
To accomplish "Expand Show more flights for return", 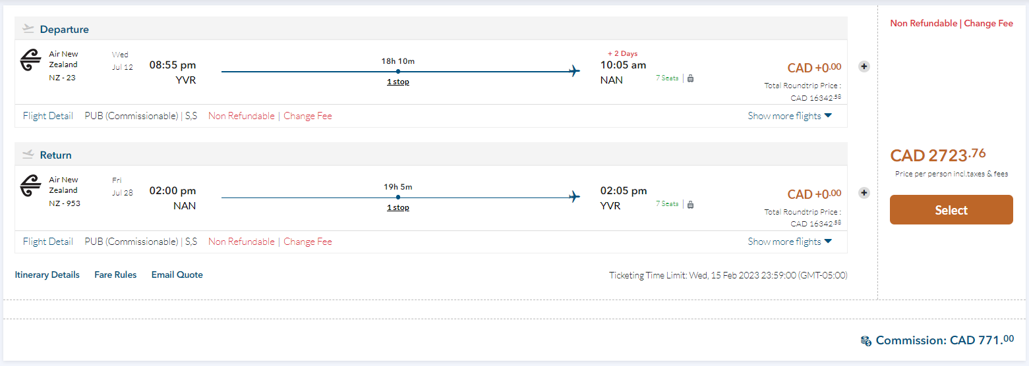I will pyautogui.click(x=789, y=242).
